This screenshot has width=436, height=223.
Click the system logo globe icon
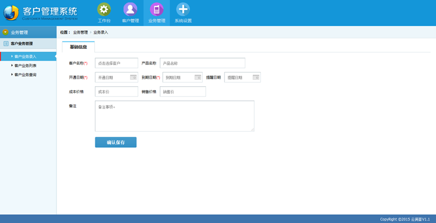[11, 13]
